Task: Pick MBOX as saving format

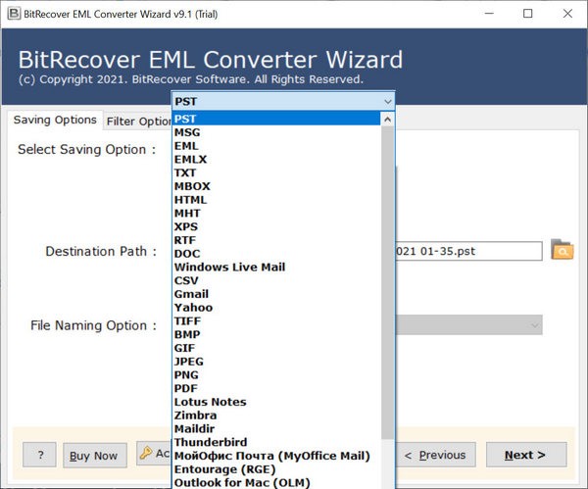Action: tap(276, 186)
